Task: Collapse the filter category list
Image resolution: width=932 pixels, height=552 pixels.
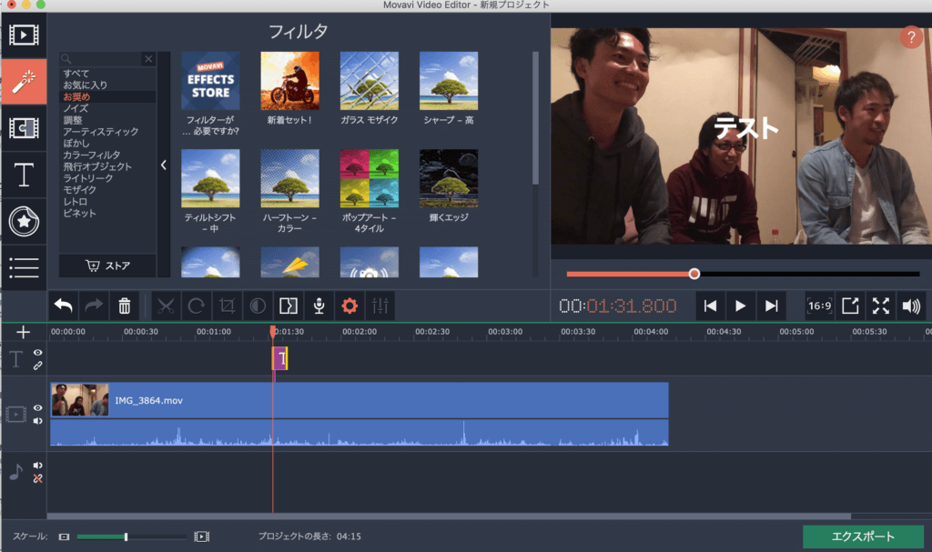Action: click(x=164, y=165)
